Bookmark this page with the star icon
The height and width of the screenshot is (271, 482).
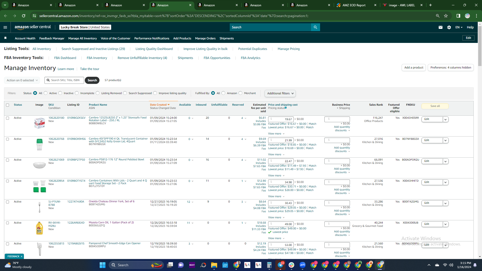[446, 16]
